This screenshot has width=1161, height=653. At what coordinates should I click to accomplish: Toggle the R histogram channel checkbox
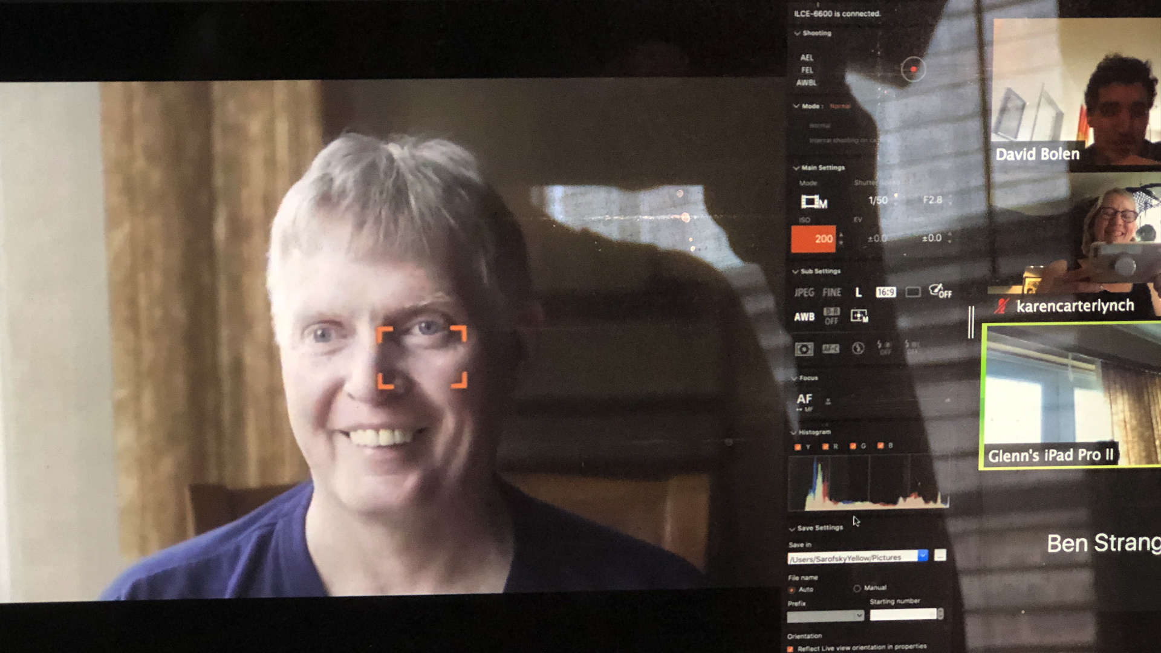(825, 446)
